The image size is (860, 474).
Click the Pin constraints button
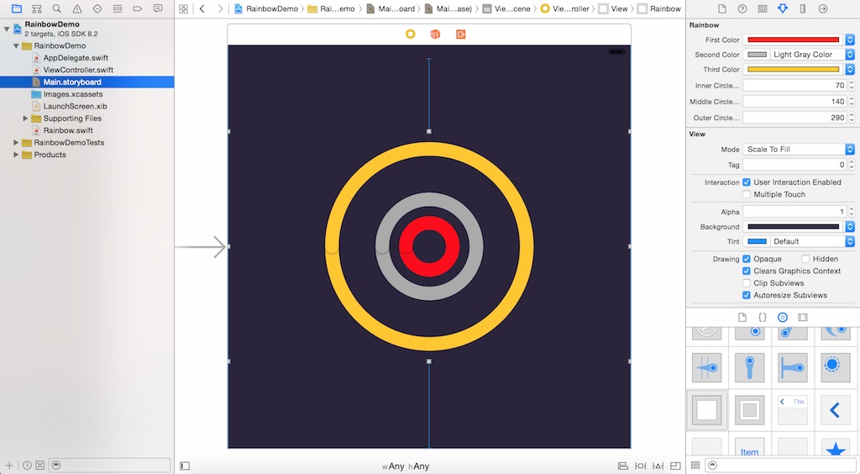pyautogui.click(x=641, y=466)
